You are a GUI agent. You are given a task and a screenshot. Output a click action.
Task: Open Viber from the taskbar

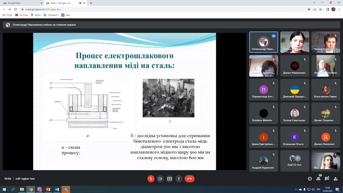[39, 189]
